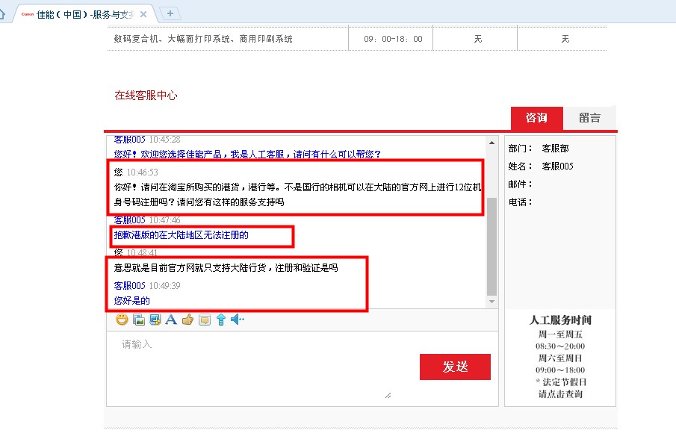Click the 周一至周五 text

(560, 334)
